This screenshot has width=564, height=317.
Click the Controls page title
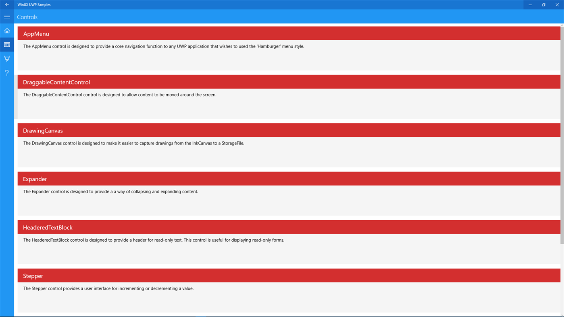tap(27, 17)
